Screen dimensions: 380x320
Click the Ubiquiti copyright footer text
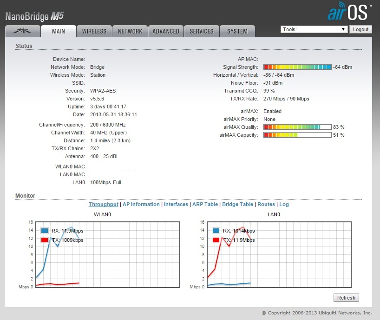(317, 313)
